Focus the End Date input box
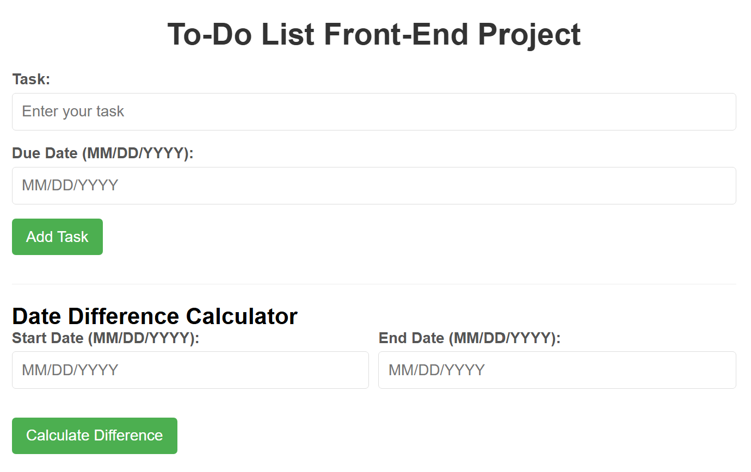751x472 pixels. tap(557, 370)
